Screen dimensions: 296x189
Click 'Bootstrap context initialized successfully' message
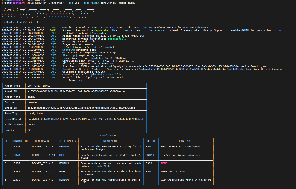94,39
